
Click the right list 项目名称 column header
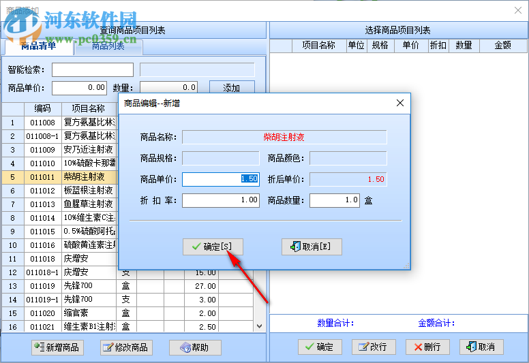pyautogui.click(x=319, y=46)
